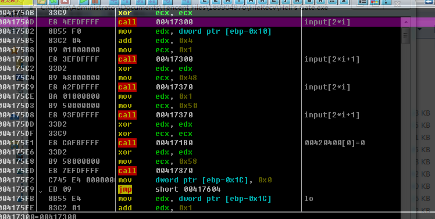The image size is (435, 219).
Task: Click hex bytes B9 48000000
Action: pos(74,78)
